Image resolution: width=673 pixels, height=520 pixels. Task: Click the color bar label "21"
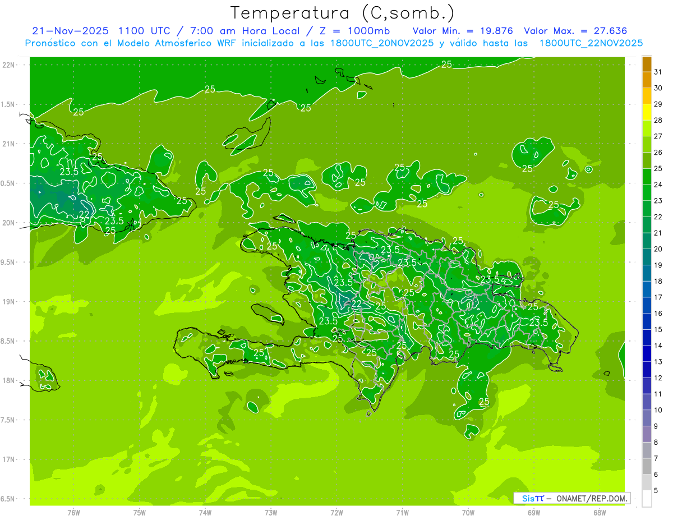(658, 233)
